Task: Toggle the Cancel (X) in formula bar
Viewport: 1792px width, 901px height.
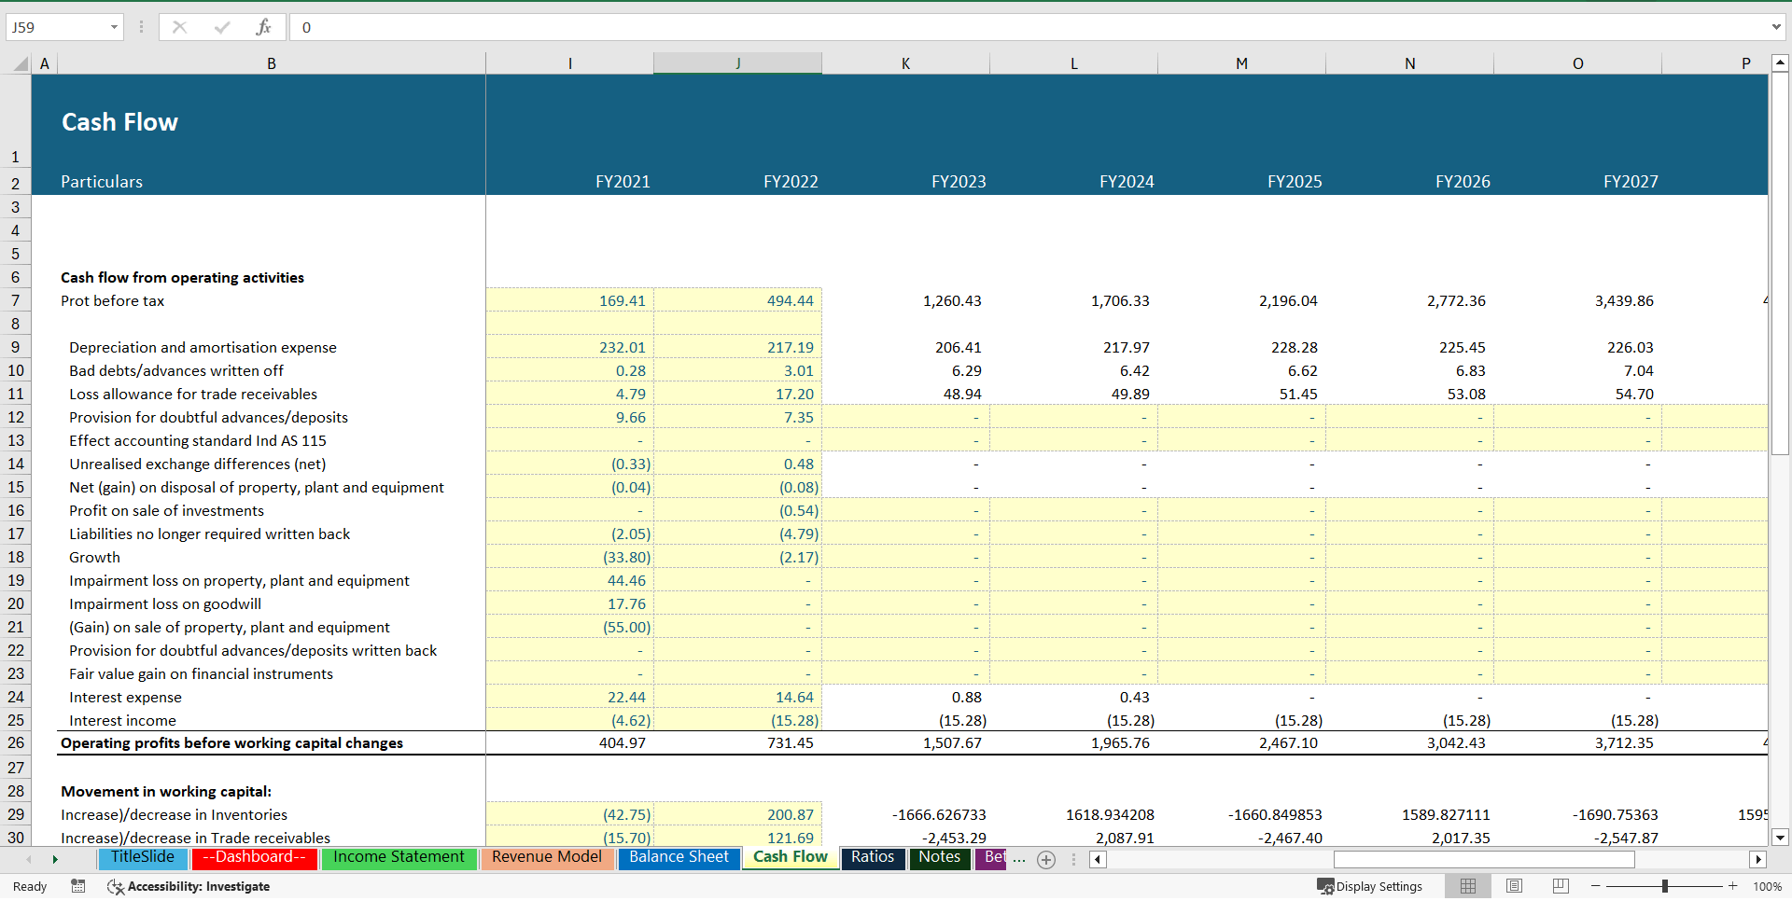Action: (x=180, y=27)
